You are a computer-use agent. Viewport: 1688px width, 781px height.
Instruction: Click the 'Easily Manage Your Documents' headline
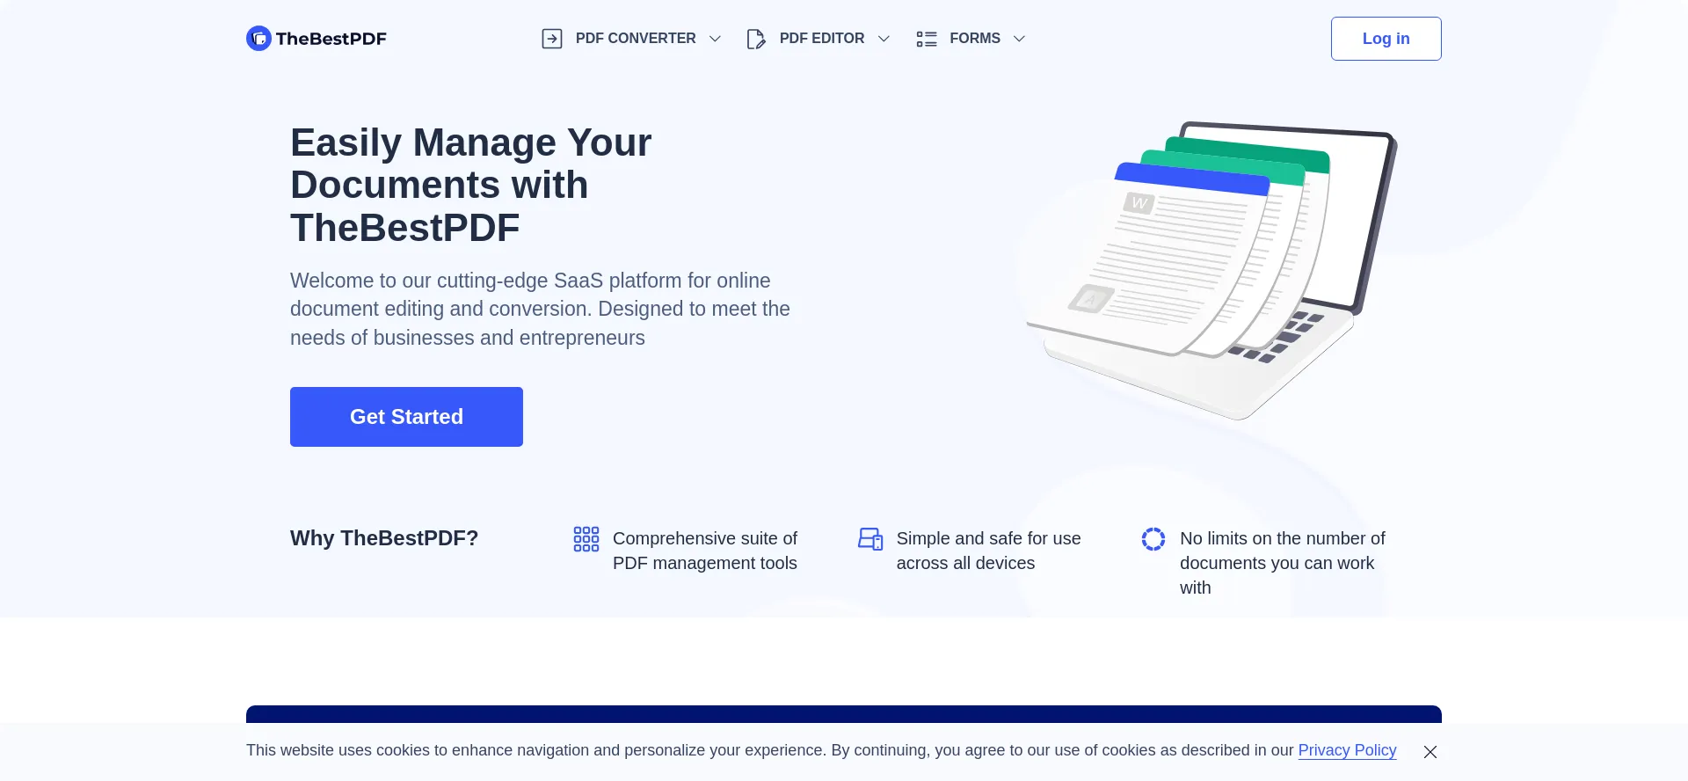coord(471,186)
